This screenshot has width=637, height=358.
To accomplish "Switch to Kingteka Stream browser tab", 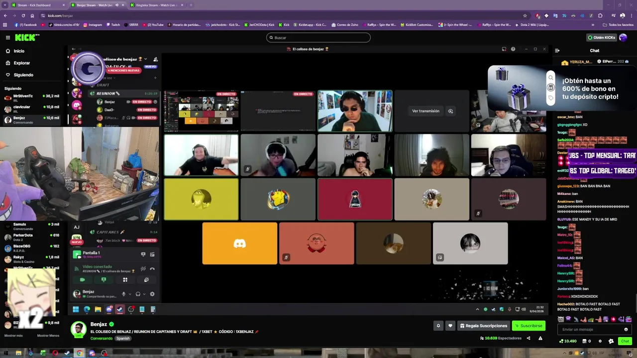I will (x=157, y=5).
